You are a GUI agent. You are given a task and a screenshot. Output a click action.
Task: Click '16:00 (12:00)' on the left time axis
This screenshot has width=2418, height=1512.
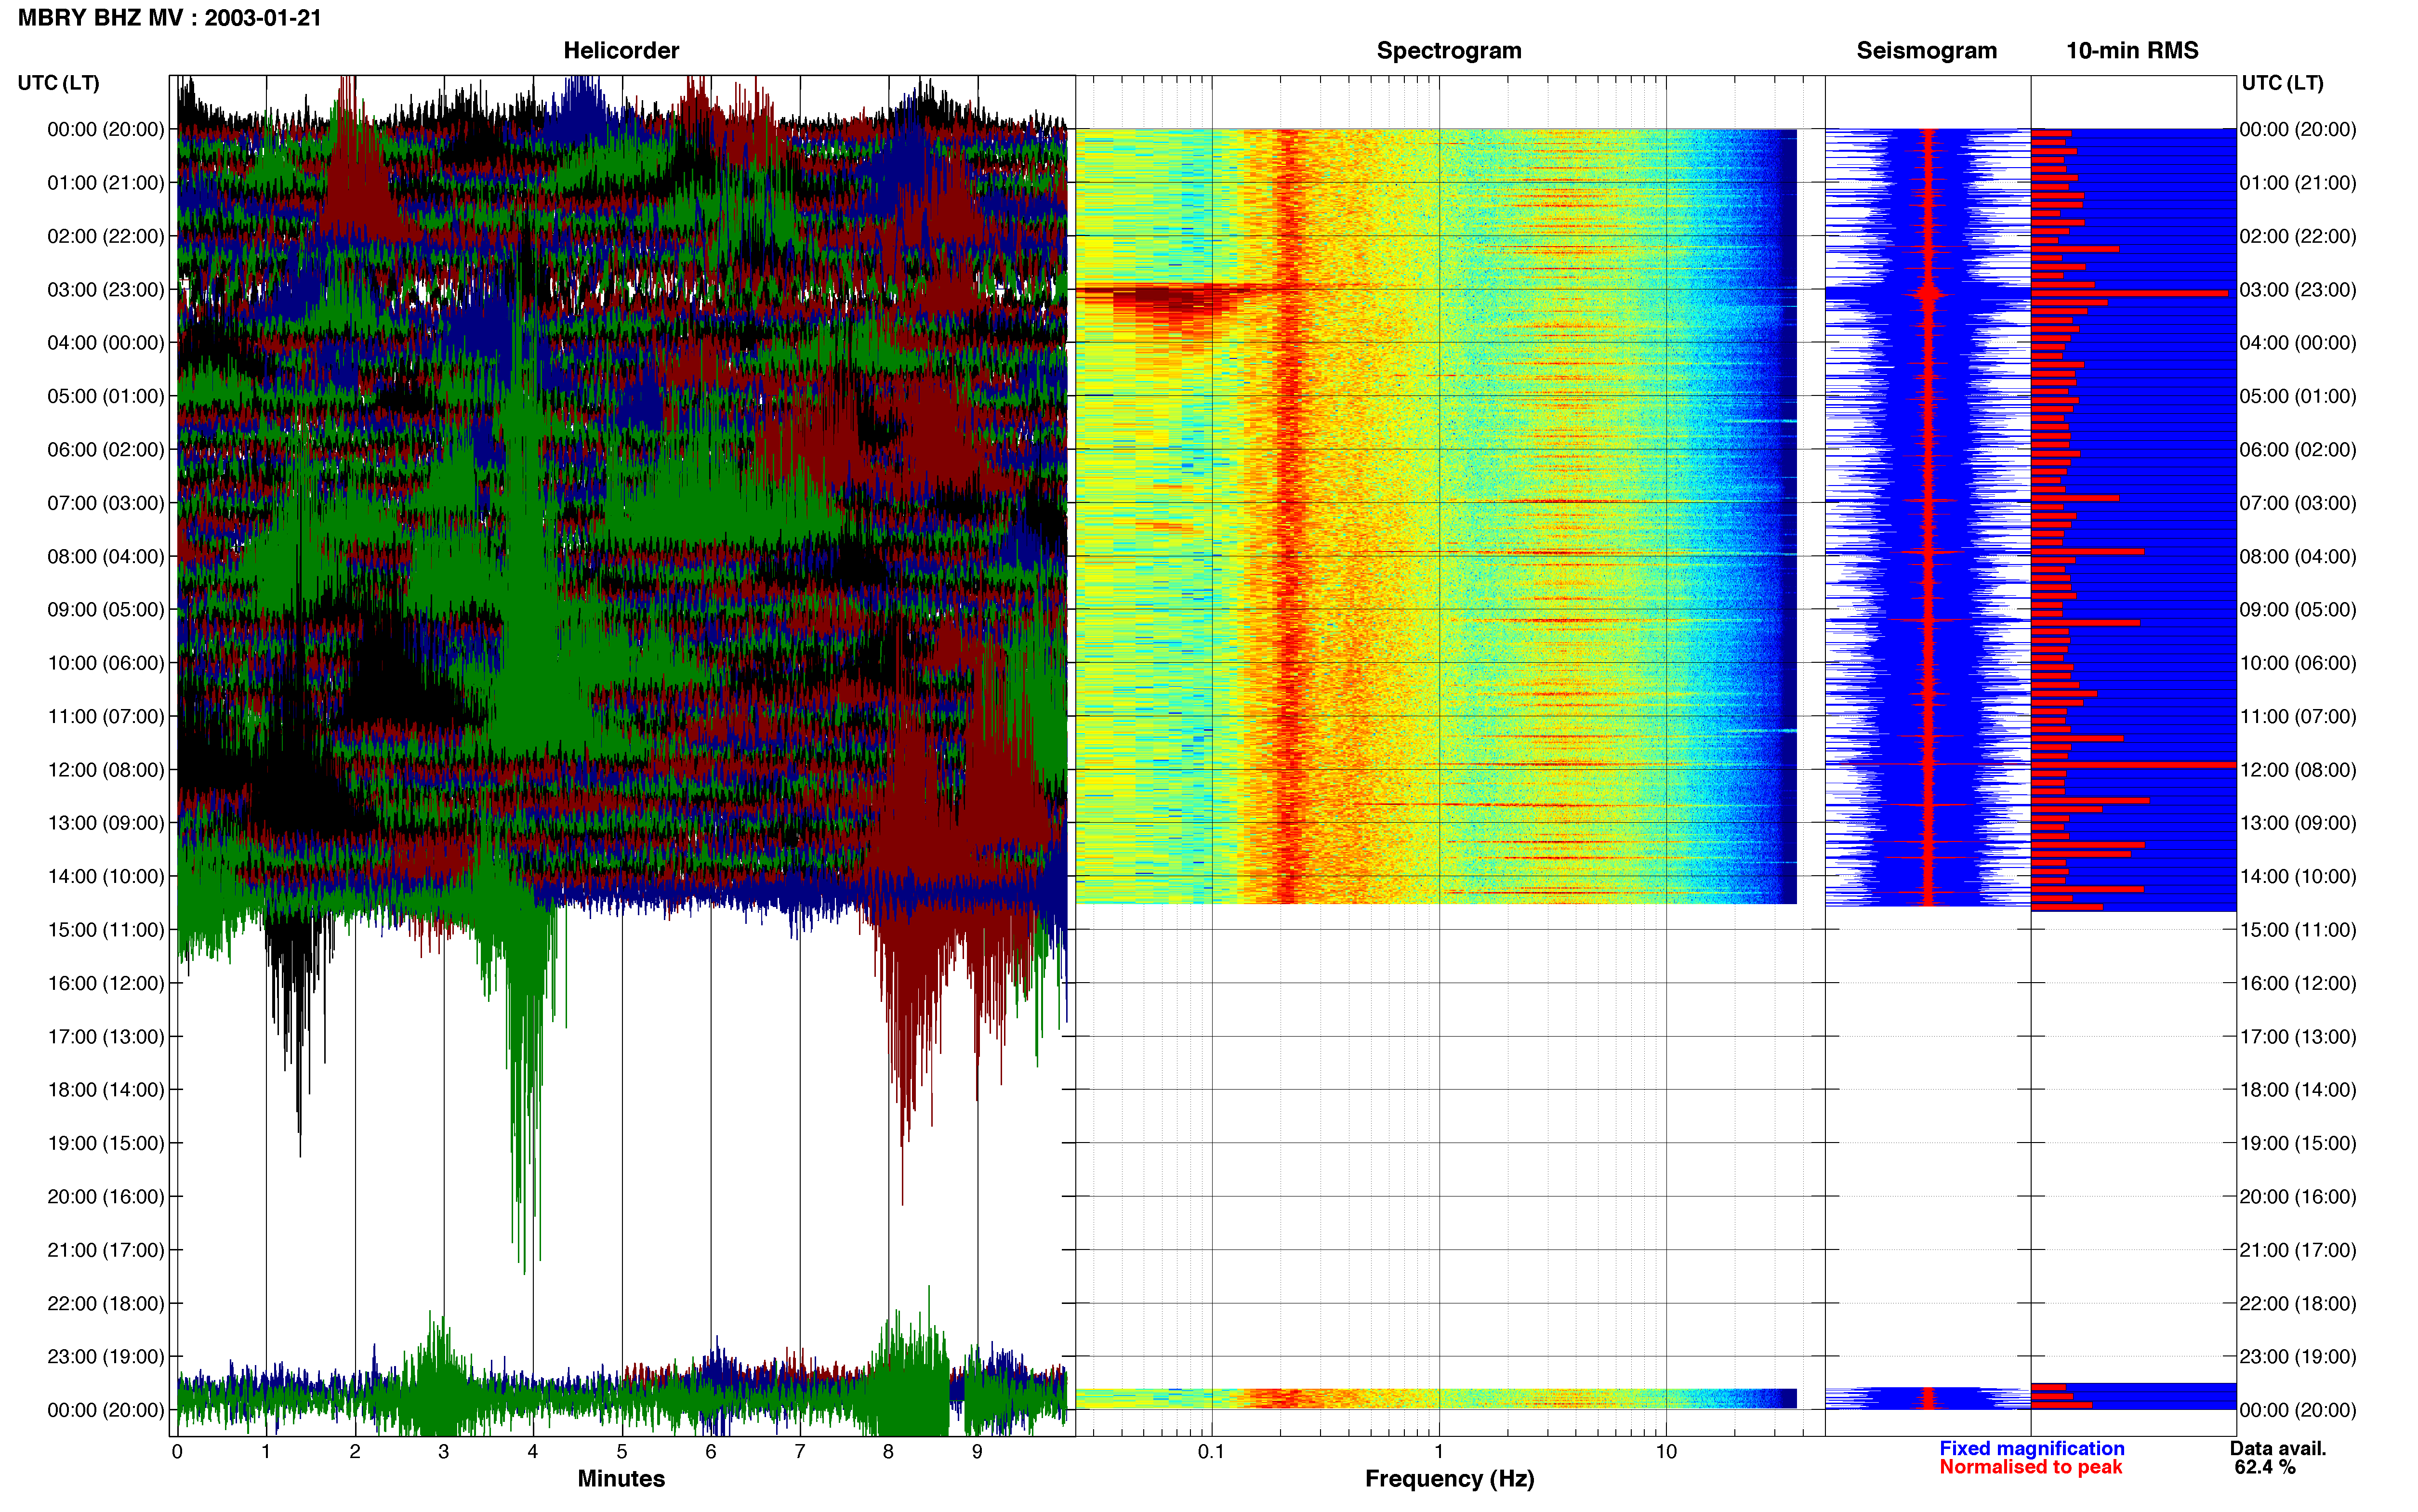point(106,983)
